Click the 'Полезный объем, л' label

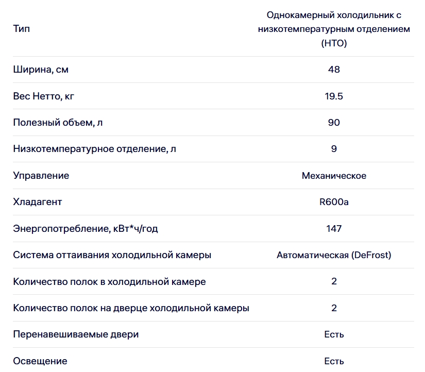coord(58,123)
